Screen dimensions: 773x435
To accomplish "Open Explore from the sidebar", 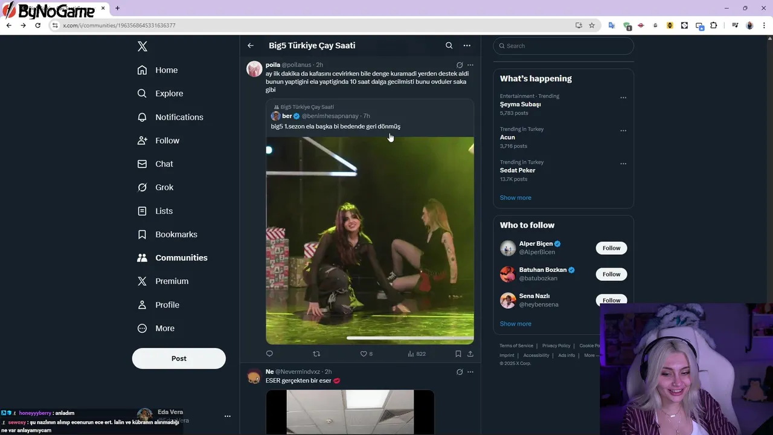I will 160,94.
